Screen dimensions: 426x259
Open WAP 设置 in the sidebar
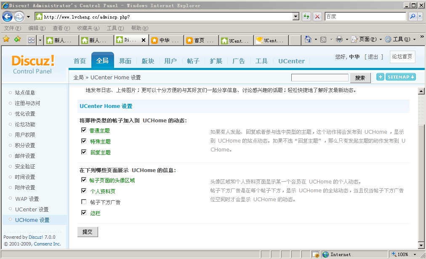click(x=27, y=199)
